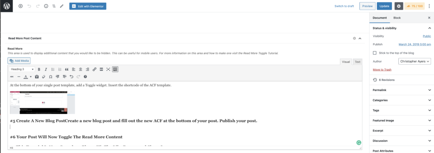The height and width of the screenshot is (153, 434).
Task: Toggle bold formatting in the editor toolbar
Action: pyautogui.click(x=39, y=69)
